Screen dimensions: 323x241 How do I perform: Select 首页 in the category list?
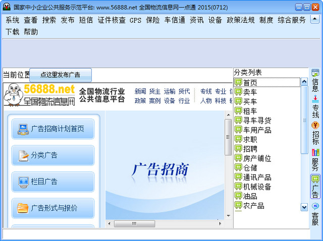(267, 83)
